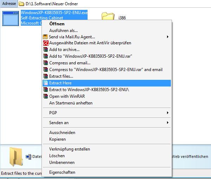Open the PGP menu entry

107,113
